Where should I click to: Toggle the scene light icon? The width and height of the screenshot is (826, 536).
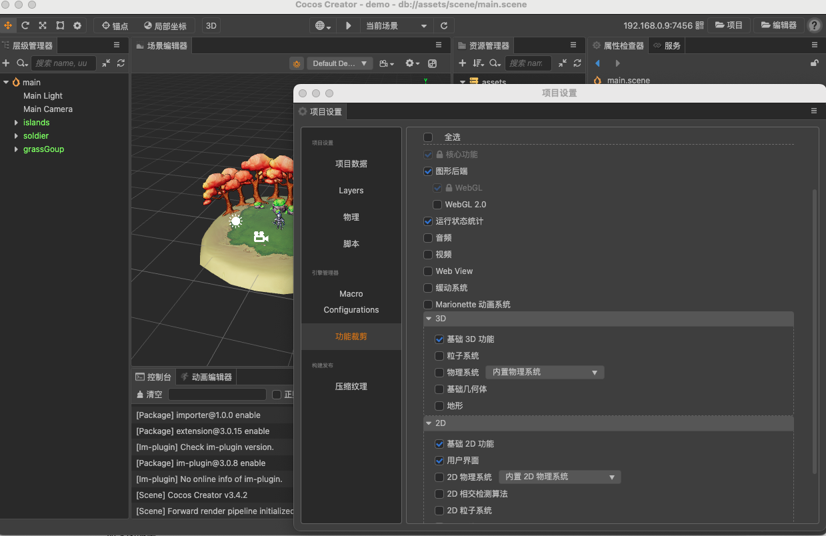(297, 63)
